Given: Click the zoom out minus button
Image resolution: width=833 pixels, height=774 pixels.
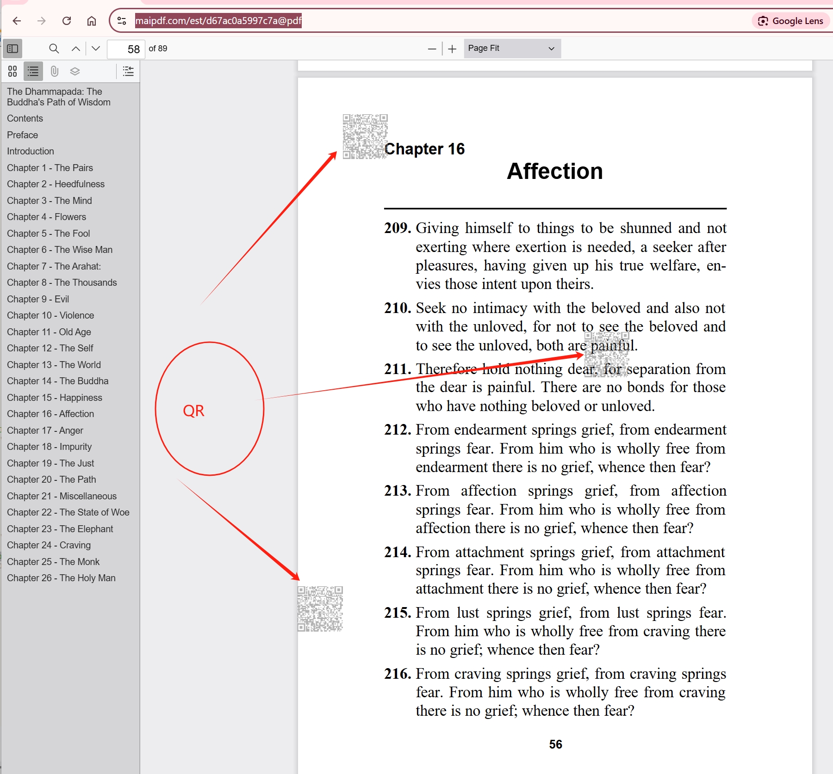Looking at the screenshot, I should pos(432,49).
